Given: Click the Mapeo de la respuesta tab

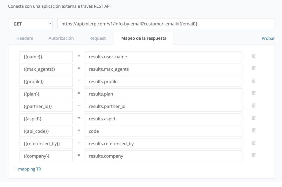Looking at the screenshot, I should tap(144, 38).
